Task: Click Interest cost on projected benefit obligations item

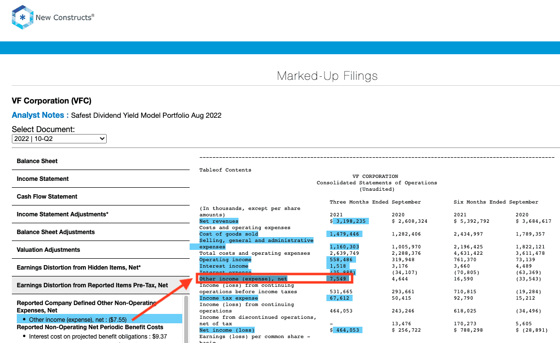Action: 98,337
